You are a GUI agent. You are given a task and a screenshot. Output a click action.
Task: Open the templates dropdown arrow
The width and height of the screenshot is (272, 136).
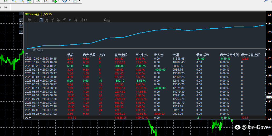79,1
